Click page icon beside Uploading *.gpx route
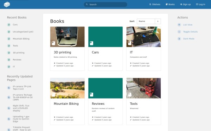Image resolution: width=211 pixels, height=131 pixels. click(9, 119)
